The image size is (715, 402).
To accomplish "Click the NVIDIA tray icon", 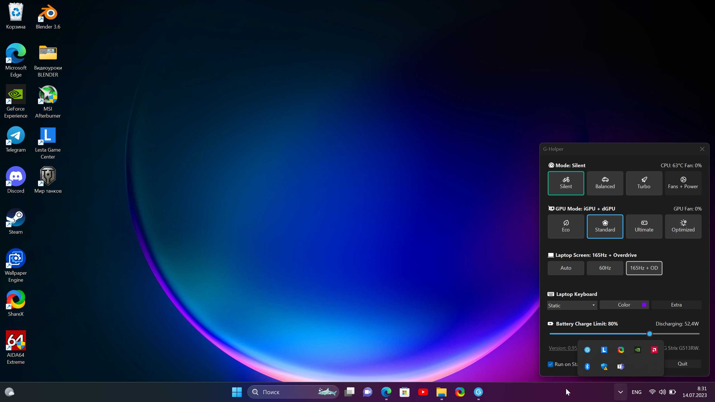I will (637, 350).
